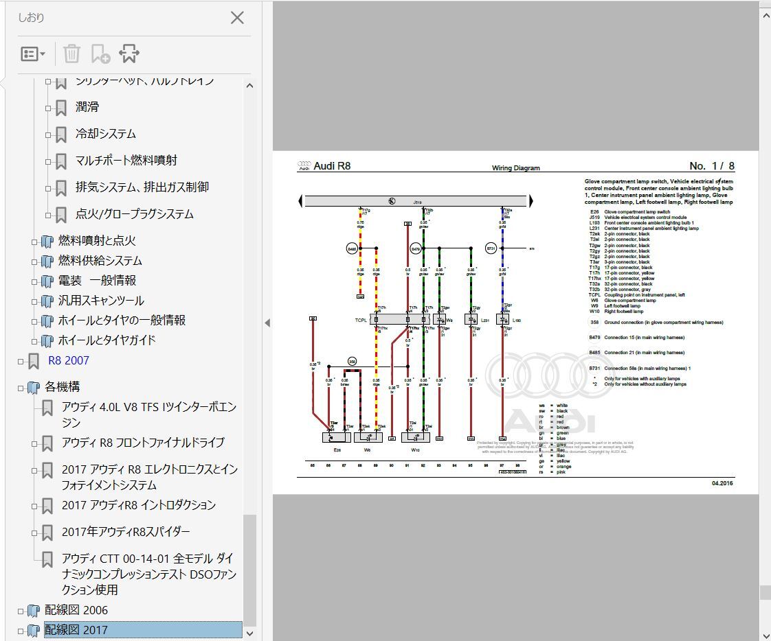Select the 冷却システム bookmark
This screenshot has height=641, width=771.
pyautogui.click(x=106, y=134)
